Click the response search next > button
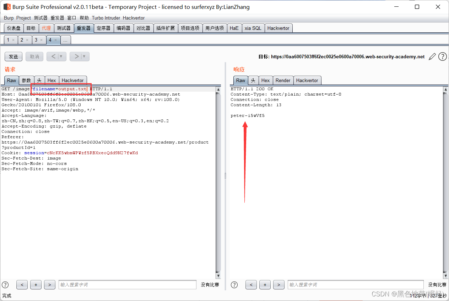 pyautogui.click(x=279, y=285)
